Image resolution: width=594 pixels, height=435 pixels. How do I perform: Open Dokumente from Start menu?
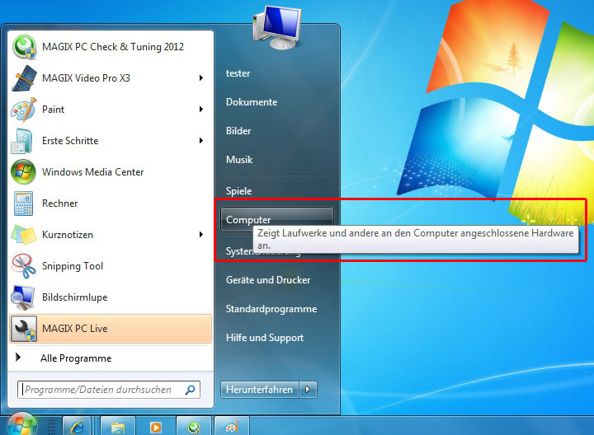click(252, 102)
